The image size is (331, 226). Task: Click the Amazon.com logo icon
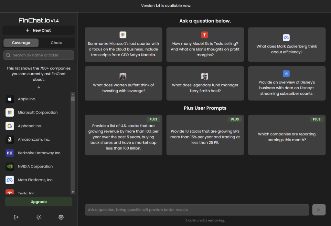tap(10, 139)
